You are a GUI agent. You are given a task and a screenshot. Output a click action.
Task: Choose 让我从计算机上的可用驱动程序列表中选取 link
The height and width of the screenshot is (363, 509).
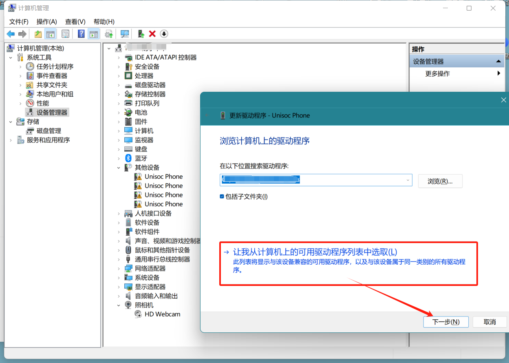click(315, 252)
